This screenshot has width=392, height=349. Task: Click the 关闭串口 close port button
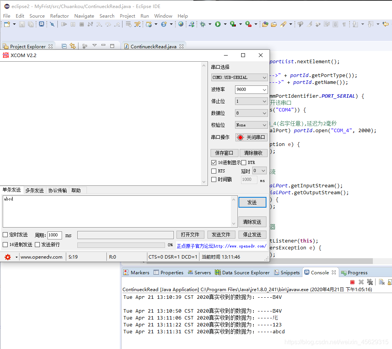click(252, 138)
